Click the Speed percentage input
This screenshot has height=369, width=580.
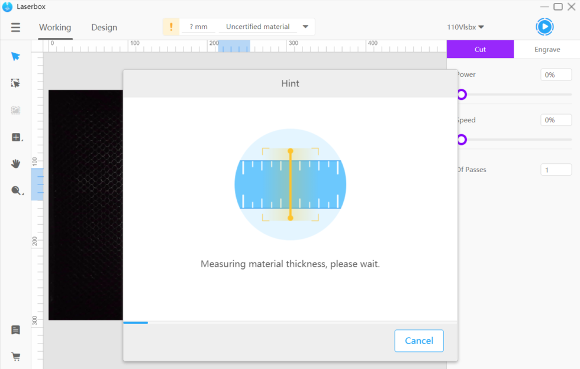click(x=556, y=120)
